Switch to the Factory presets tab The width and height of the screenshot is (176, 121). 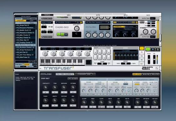[21, 21]
